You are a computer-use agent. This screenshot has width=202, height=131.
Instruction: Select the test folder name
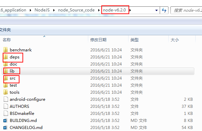13,85
